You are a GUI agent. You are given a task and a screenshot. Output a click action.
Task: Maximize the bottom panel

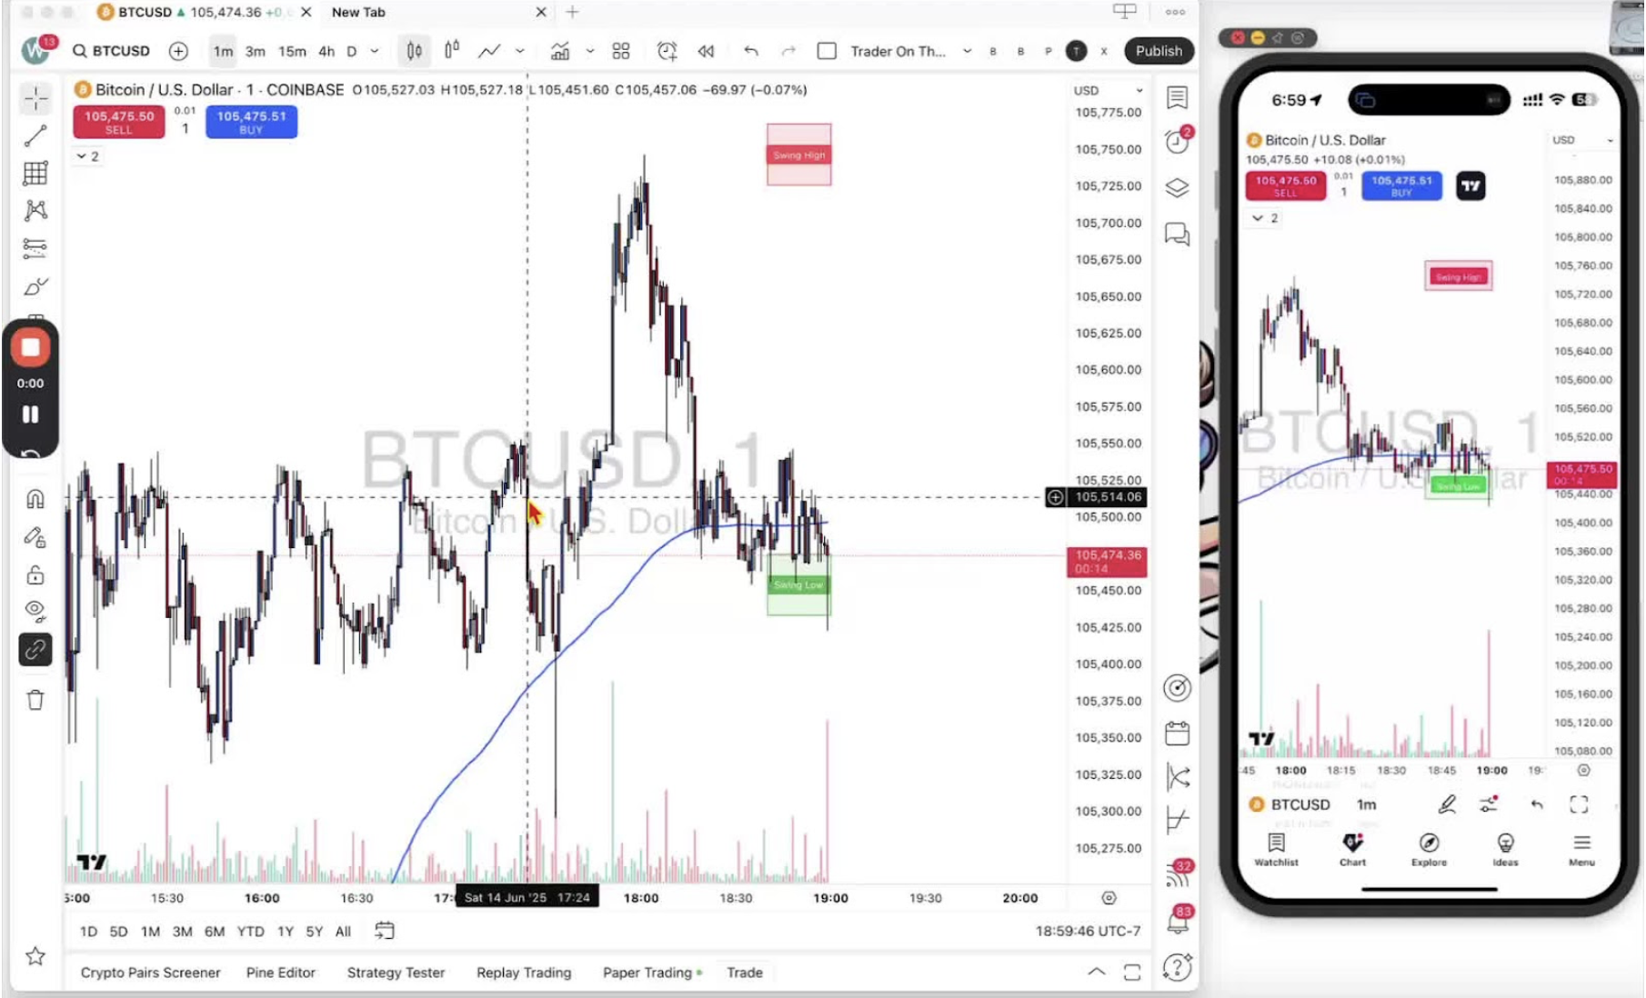click(1132, 973)
